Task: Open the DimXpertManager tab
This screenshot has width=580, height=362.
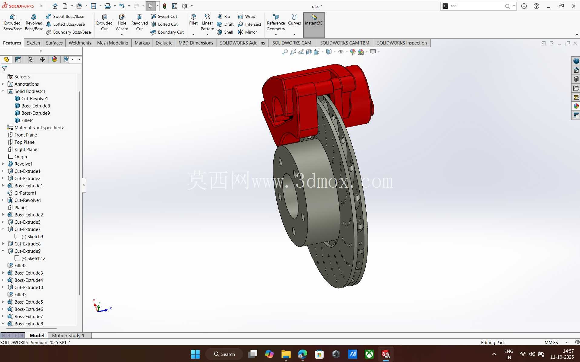Action: [42, 59]
